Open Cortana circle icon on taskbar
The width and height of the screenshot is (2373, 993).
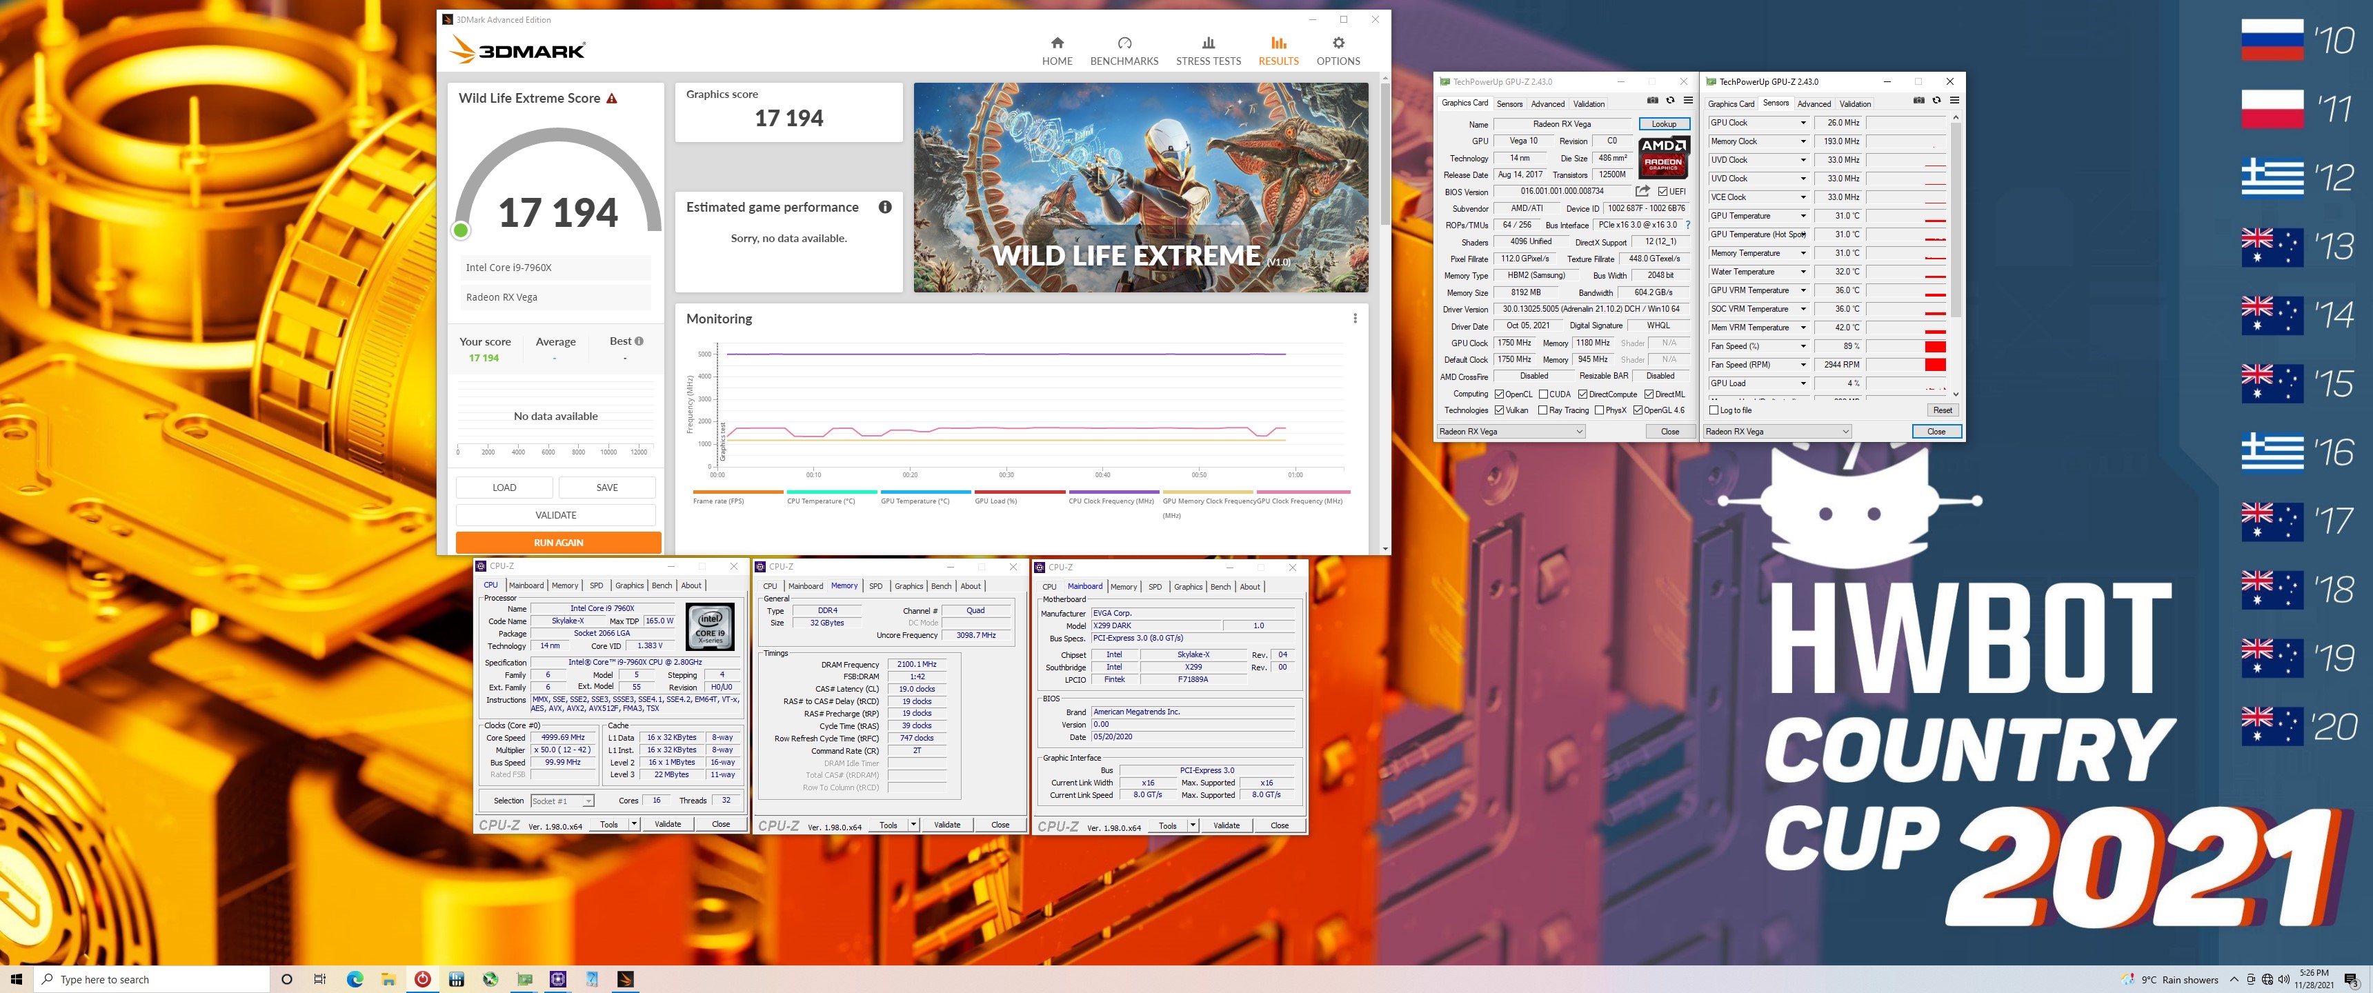(x=286, y=979)
